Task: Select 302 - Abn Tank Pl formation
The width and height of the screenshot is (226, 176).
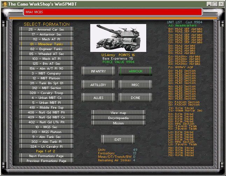Action: tap(46, 142)
